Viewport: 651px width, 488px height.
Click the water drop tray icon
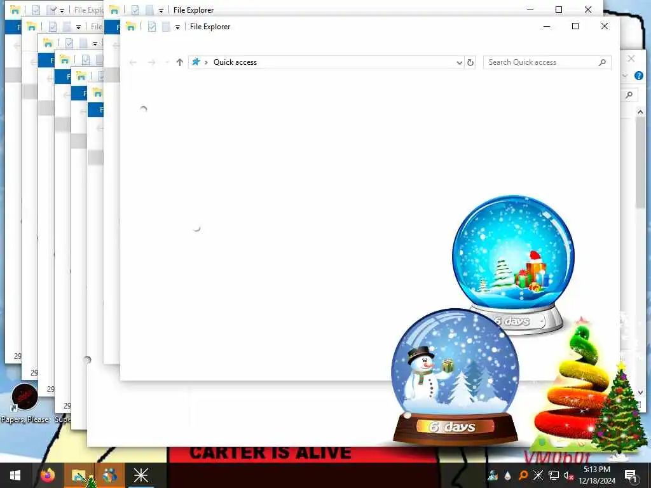point(508,476)
